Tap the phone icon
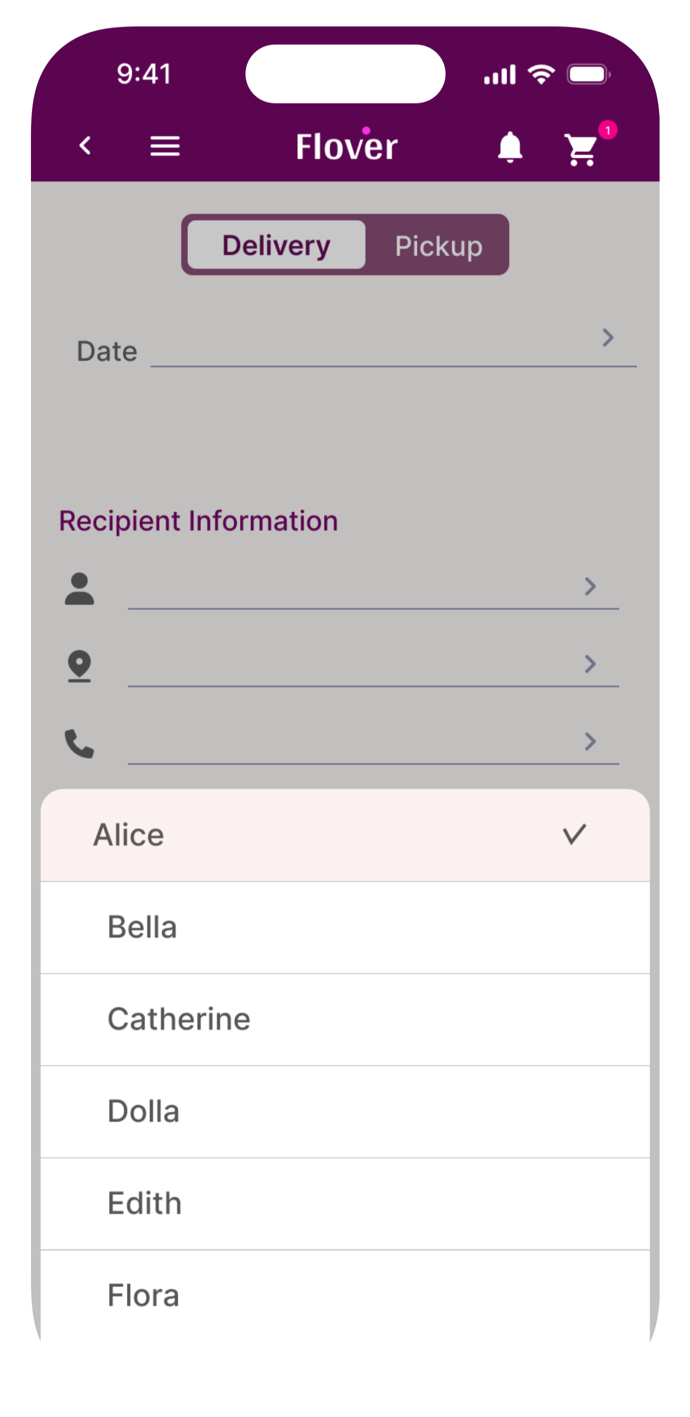 tap(80, 743)
